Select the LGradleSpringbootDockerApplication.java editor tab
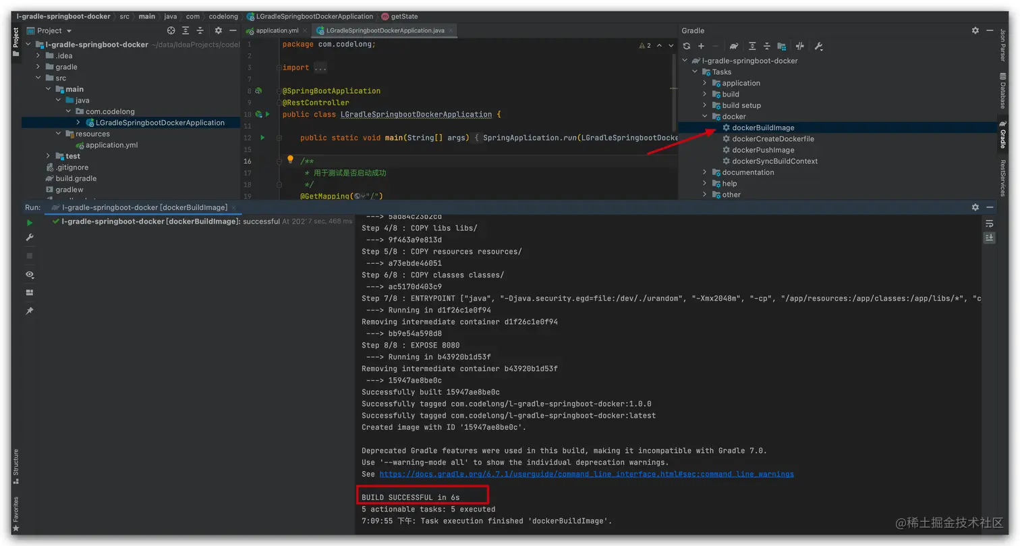Viewport: 1020px width, 546px height. point(385,30)
